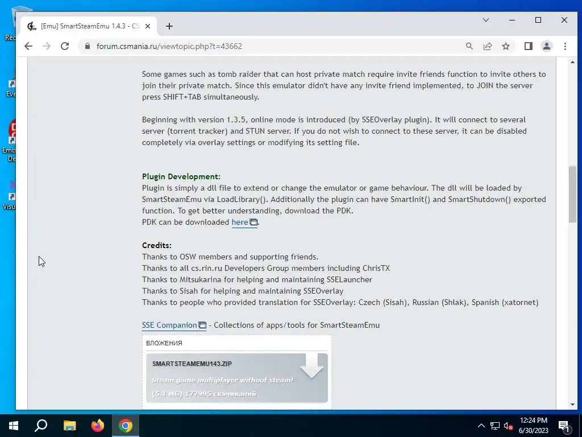Screen dimensions: 582x437
Task: Open Windows taskbar search
Action: pyautogui.click(x=41, y=426)
